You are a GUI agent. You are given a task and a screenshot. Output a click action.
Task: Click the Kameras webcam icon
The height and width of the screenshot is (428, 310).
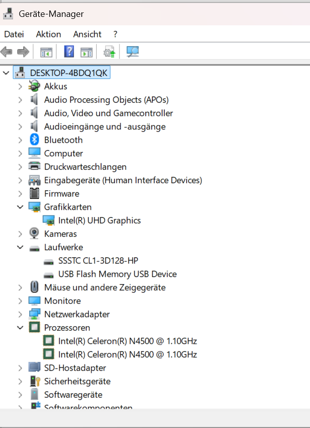34,234
